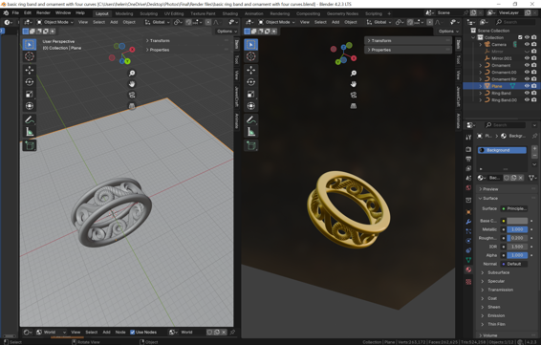Select the Move tool in right viewport
This screenshot has width=541, height=345.
click(x=250, y=70)
